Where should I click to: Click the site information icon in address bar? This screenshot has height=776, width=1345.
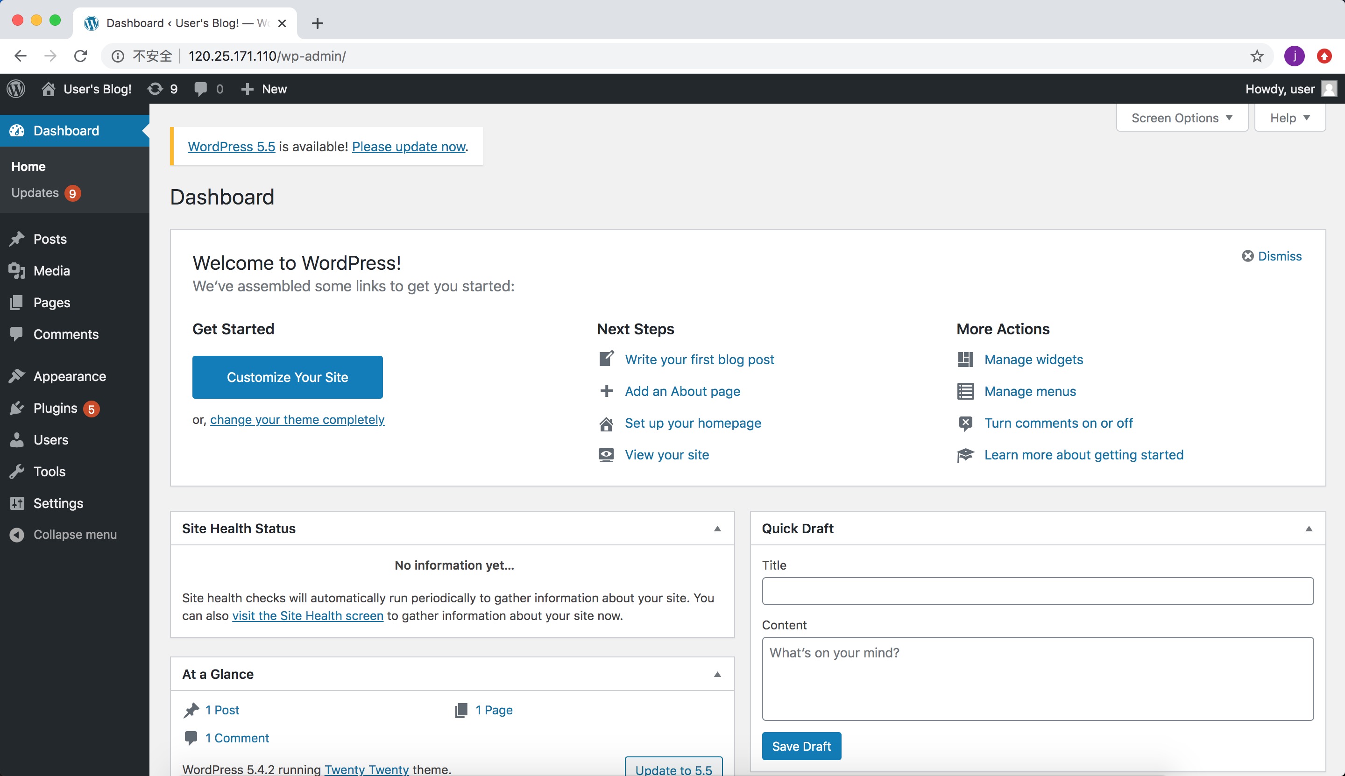pos(118,56)
